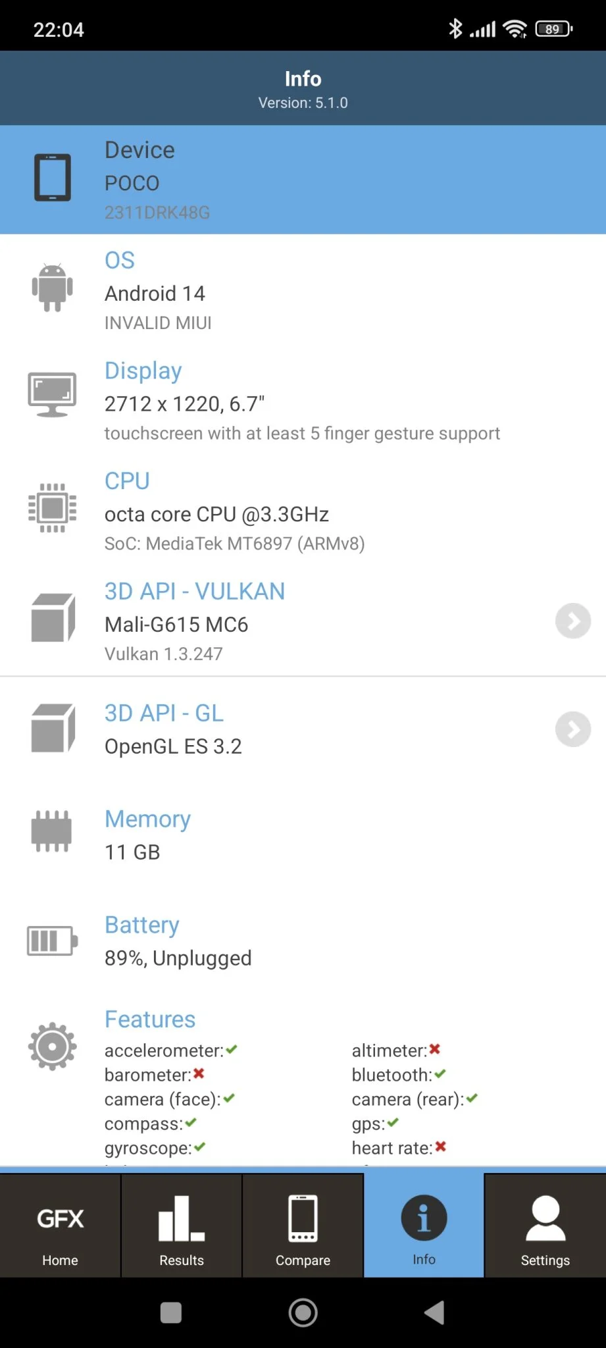Viewport: 606px width, 1348px height.
Task: Tap the Device tablet icon
Action: pos(53,178)
